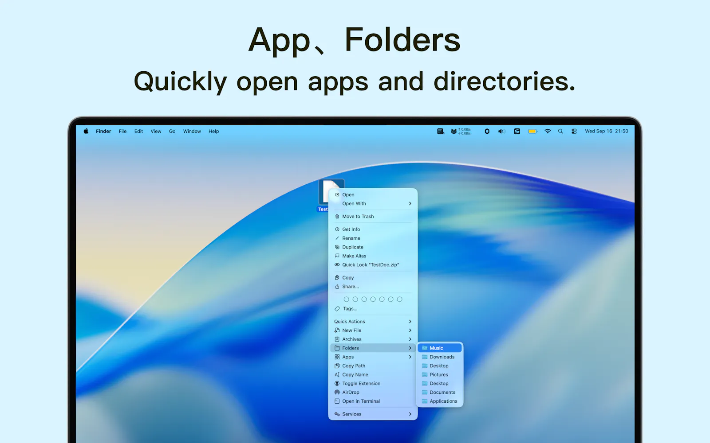Screen dimensions: 710x443
Task: Open Spotlight search from the menu bar
Action: (560, 132)
